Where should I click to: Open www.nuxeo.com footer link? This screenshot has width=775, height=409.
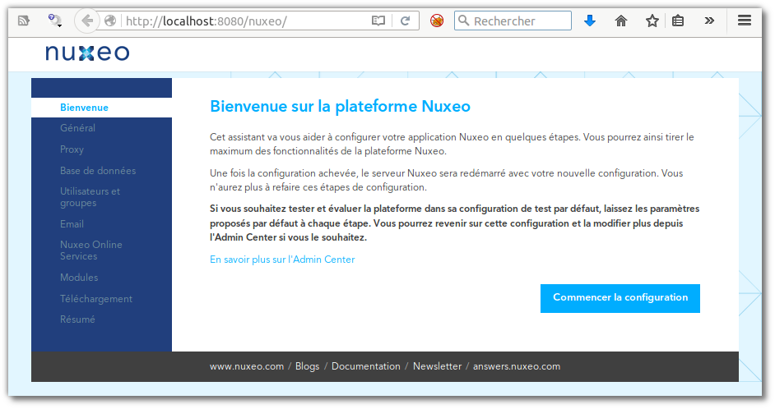pyautogui.click(x=247, y=366)
